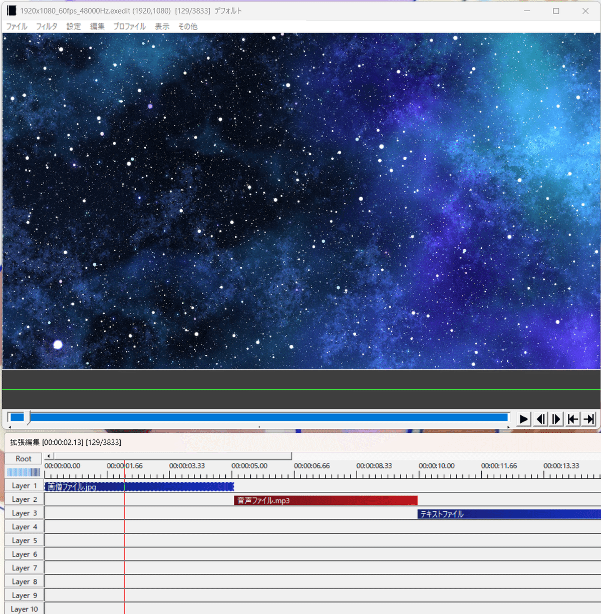
Task: Toggle visibility of Layer 4
Action: click(24, 526)
